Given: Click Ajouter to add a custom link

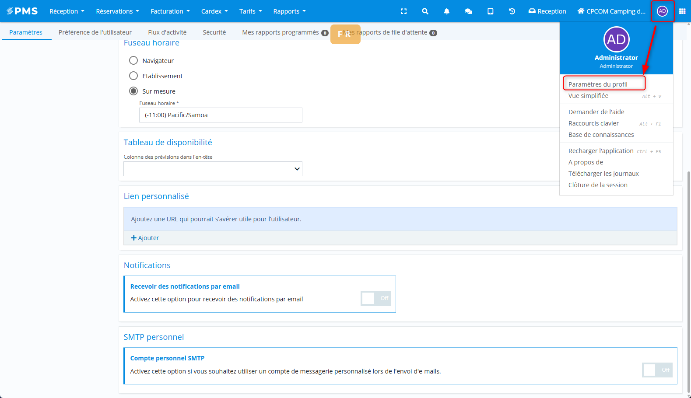Looking at the screenshot, I should (145, 238).
